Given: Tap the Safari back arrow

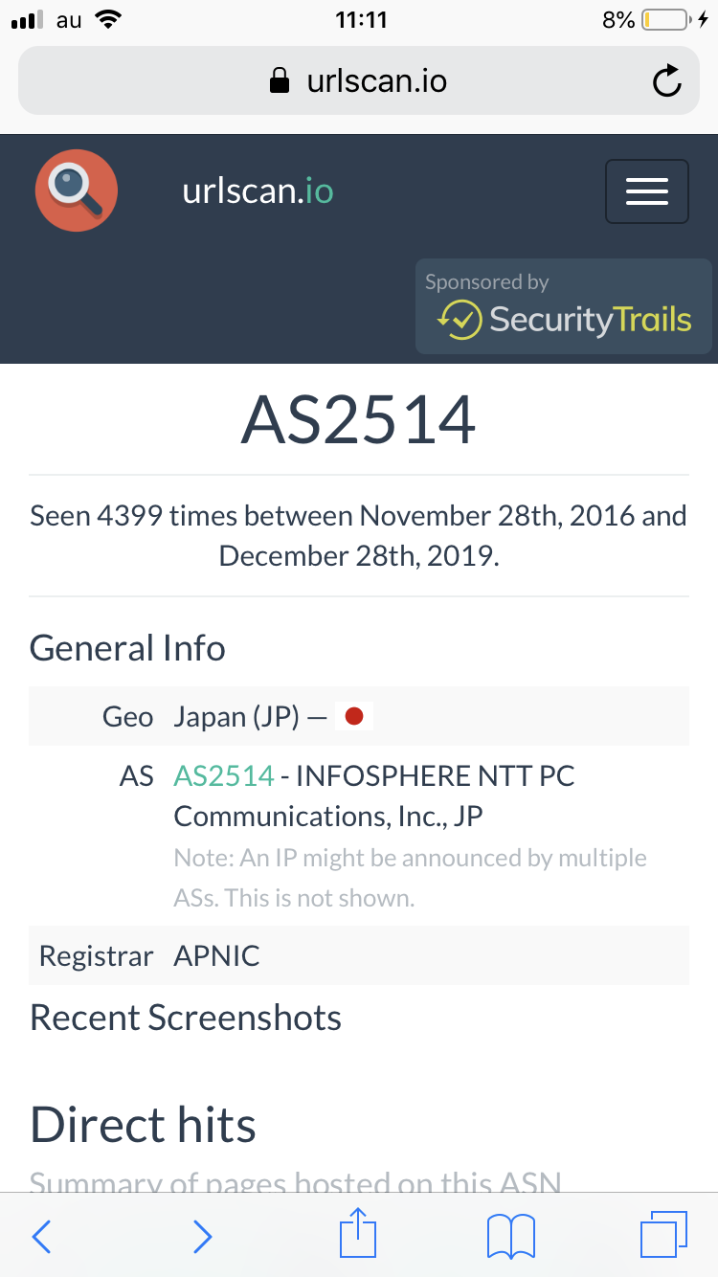Looking at the screenshot, I should pos(41,1237).
